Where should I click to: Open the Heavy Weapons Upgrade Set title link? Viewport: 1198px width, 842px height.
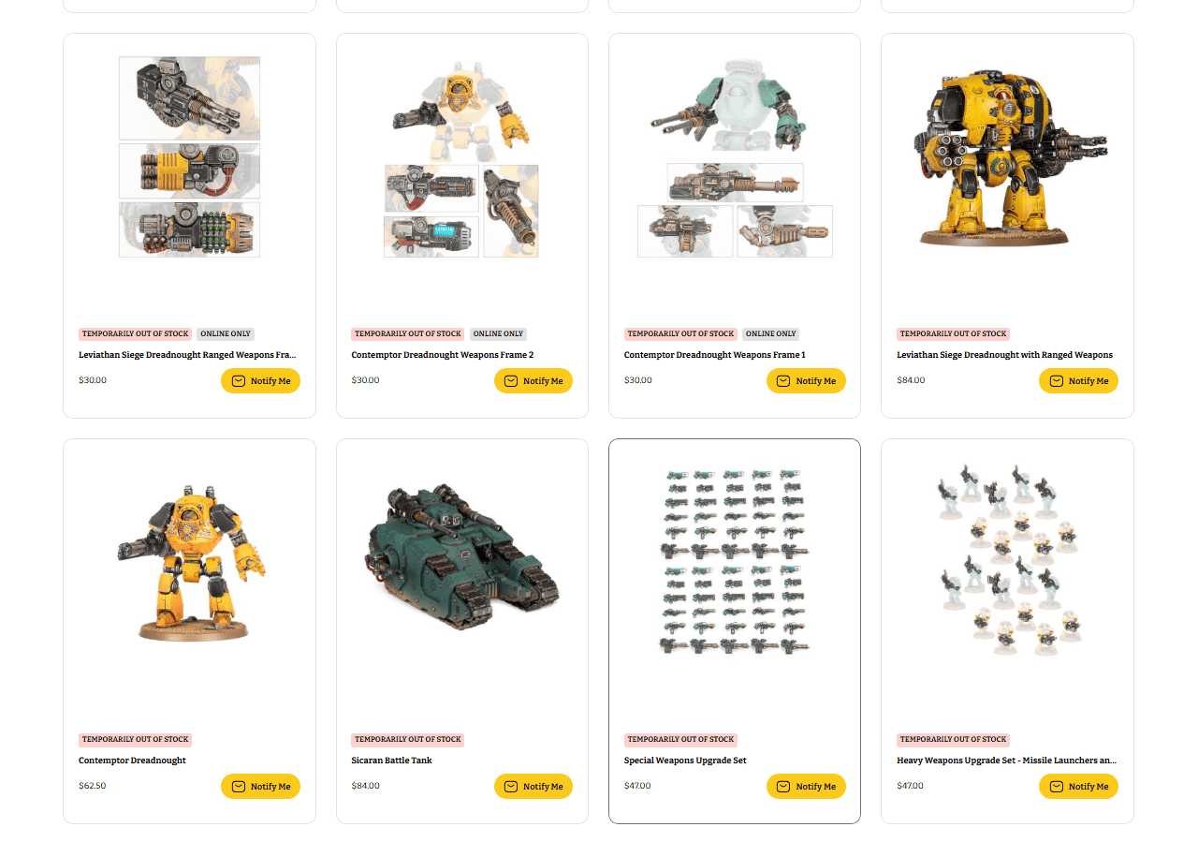coord(1007,761)
